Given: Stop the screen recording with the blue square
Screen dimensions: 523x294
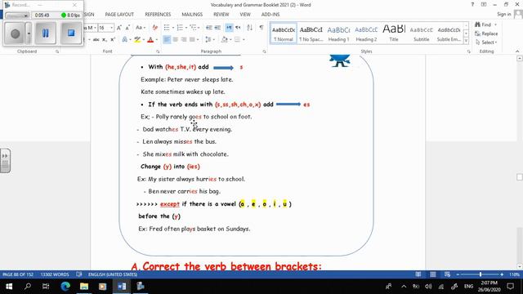Looking at the screenshot, I should (x=71, y=33).
